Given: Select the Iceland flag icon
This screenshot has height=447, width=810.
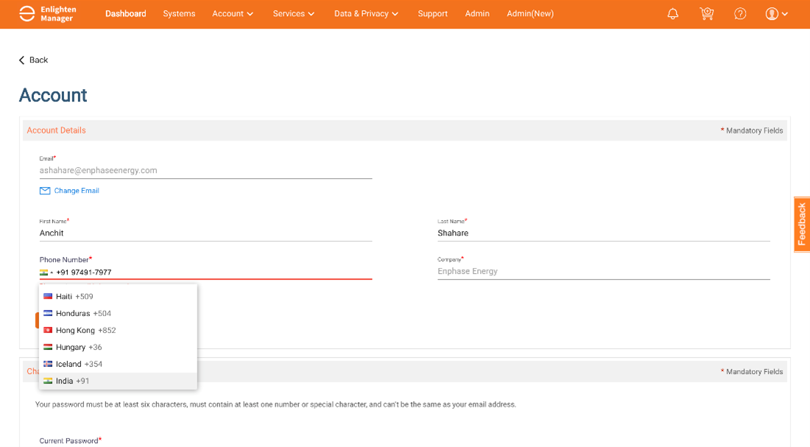Looking at the screenshot, I should [48, 364].
